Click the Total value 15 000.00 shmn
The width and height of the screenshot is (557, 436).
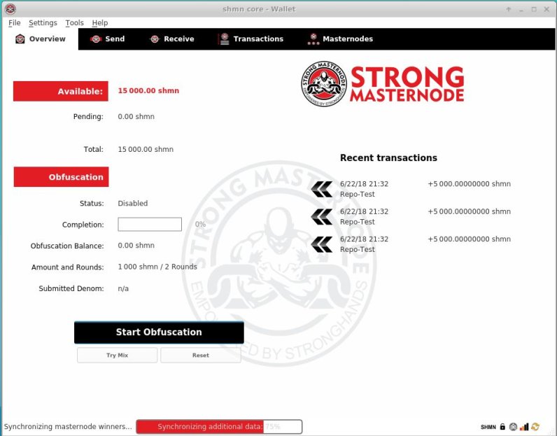pos(146,149)
